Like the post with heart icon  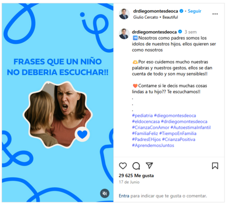click(123, 166)
